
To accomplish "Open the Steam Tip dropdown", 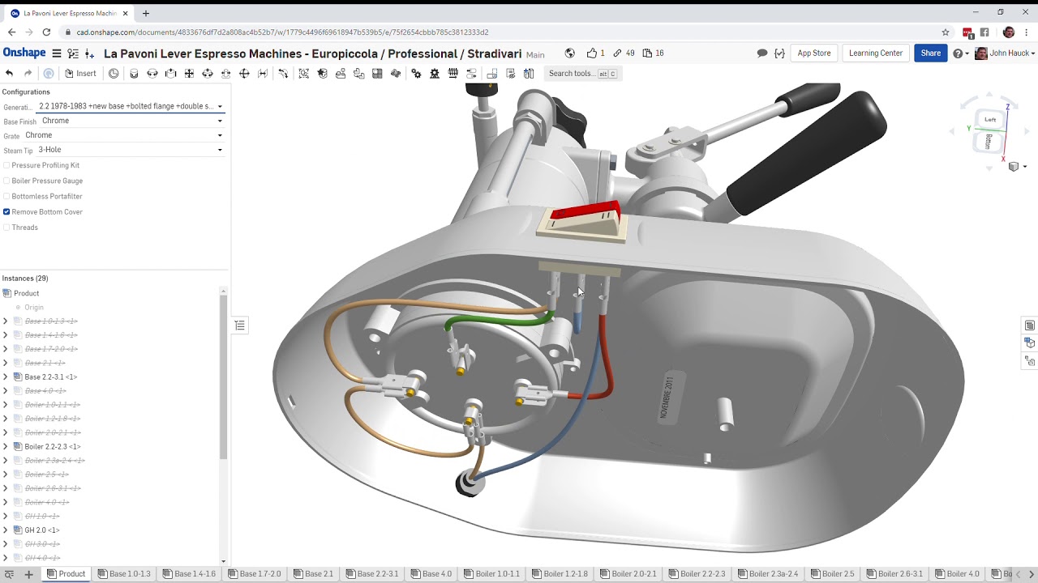I will click(131, 150).
